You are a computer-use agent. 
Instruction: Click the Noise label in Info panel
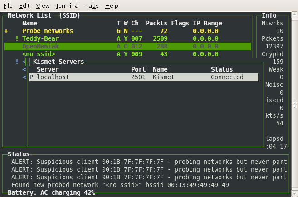(x=274, y=85)
